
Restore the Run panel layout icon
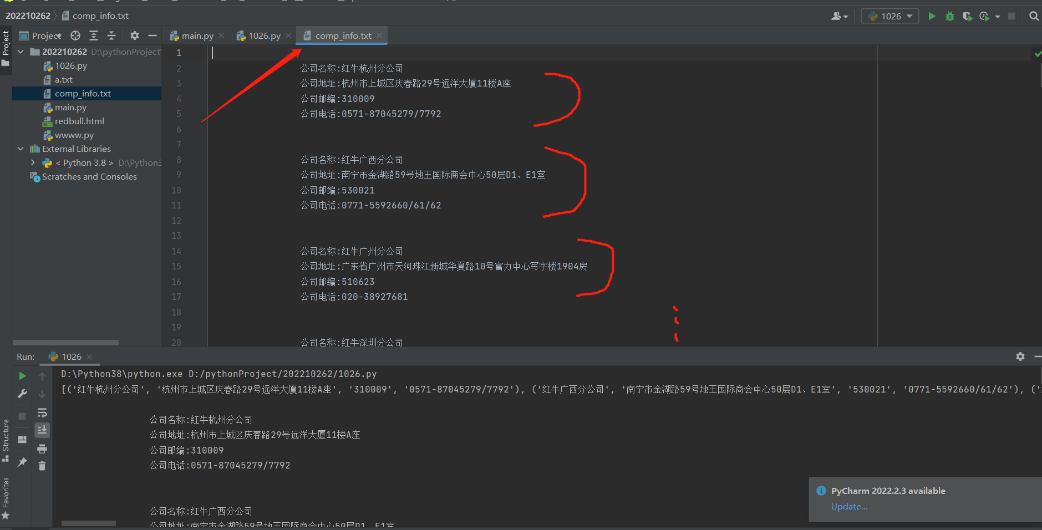tap(22, 440)
